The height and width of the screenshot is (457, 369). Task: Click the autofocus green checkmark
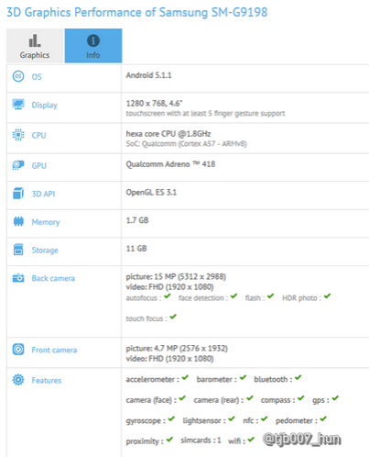[168, 296]
